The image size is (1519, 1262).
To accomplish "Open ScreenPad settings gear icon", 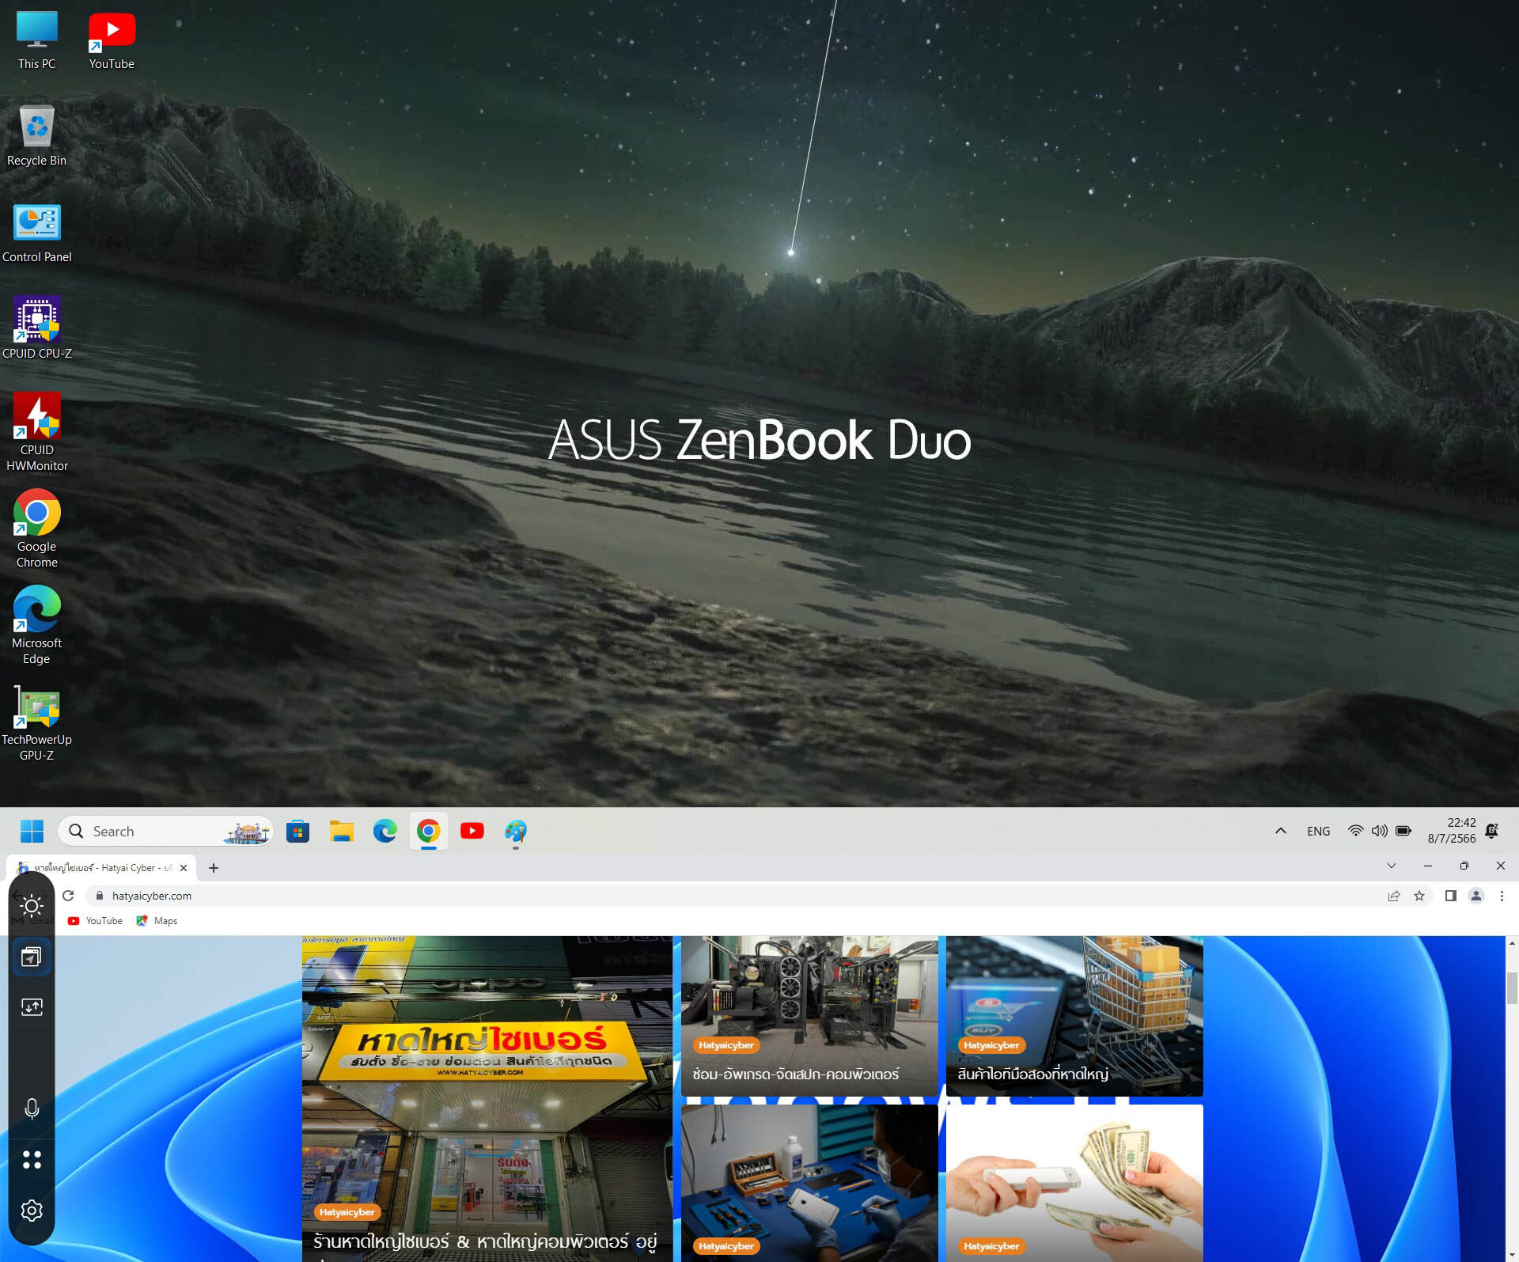I will pos(32,1210).
